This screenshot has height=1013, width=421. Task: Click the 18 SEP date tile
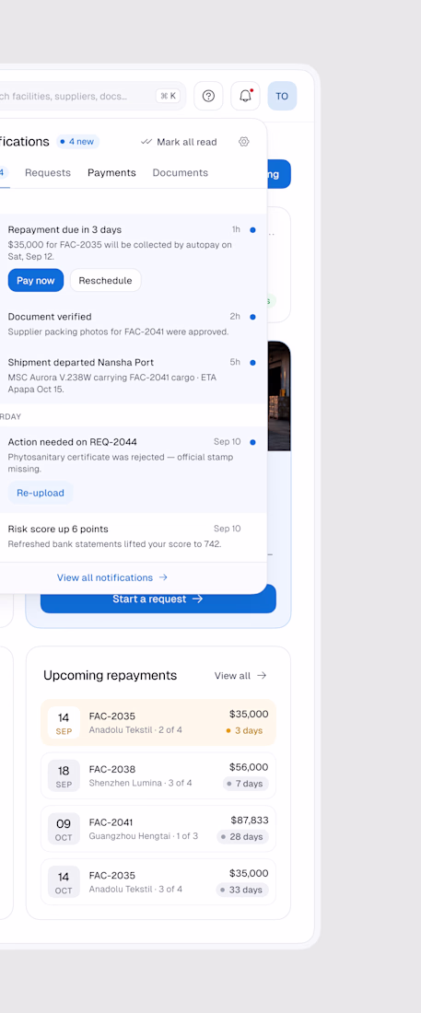coord(64,776)
